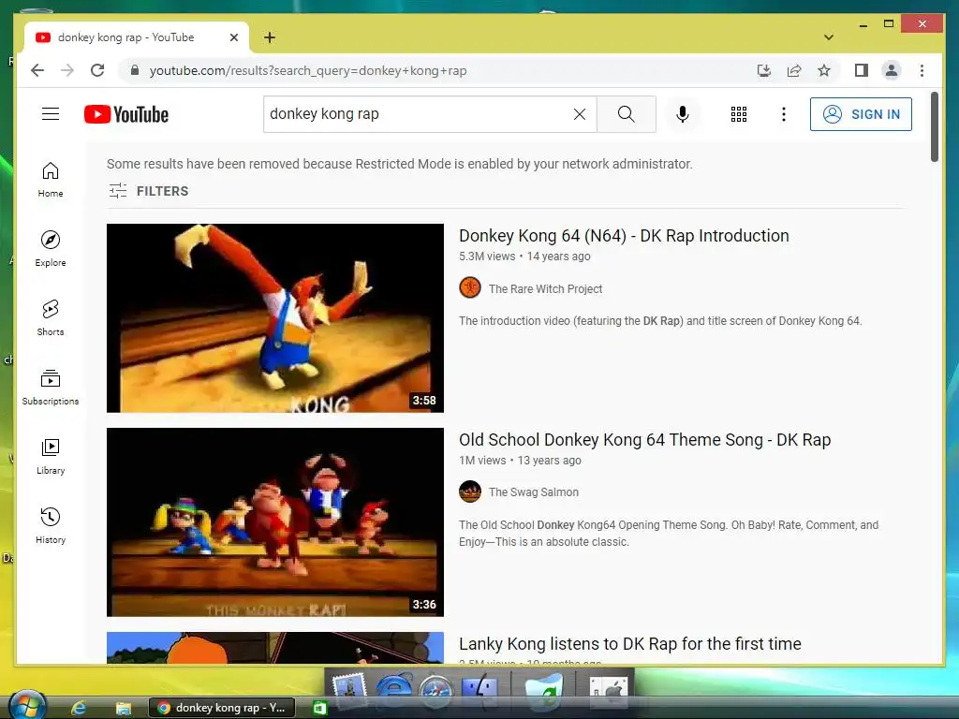
Task: Open Old School Donkey Kong 64 Theme Song thumbnail
Action: coord(274,521)
